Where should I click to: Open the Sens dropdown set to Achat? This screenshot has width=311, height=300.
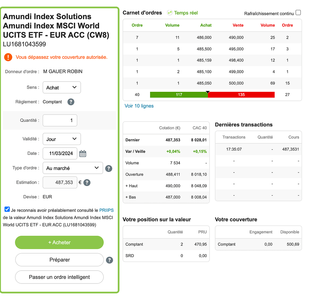coord(62,88)
